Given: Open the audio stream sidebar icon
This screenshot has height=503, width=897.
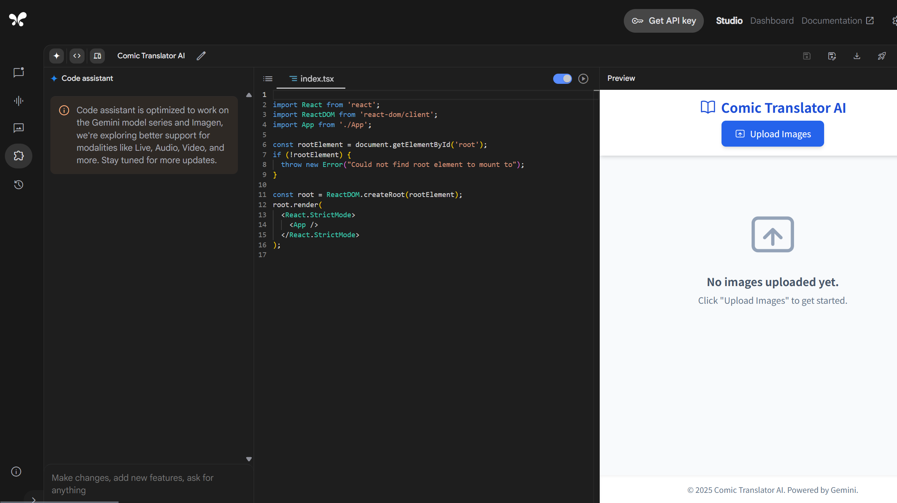Looking at the screenshot, I should (18, 101).
